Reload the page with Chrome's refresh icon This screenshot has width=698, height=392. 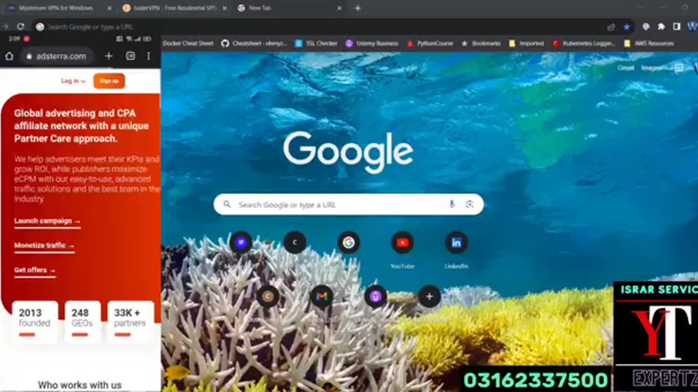(21, 26)
